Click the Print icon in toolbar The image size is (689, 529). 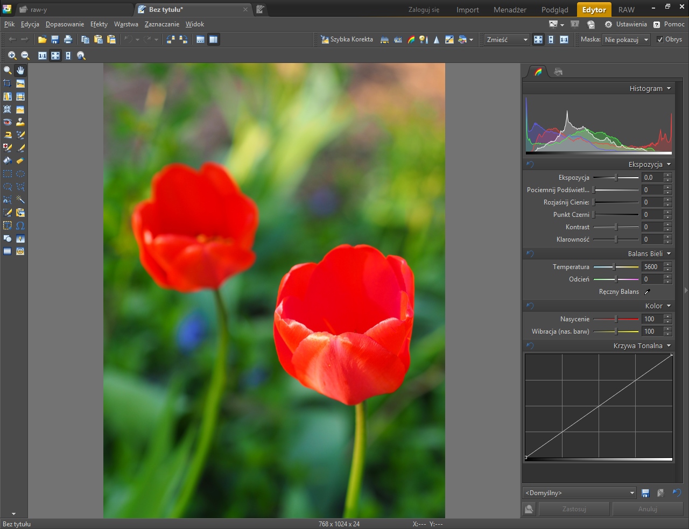(68, 39)
